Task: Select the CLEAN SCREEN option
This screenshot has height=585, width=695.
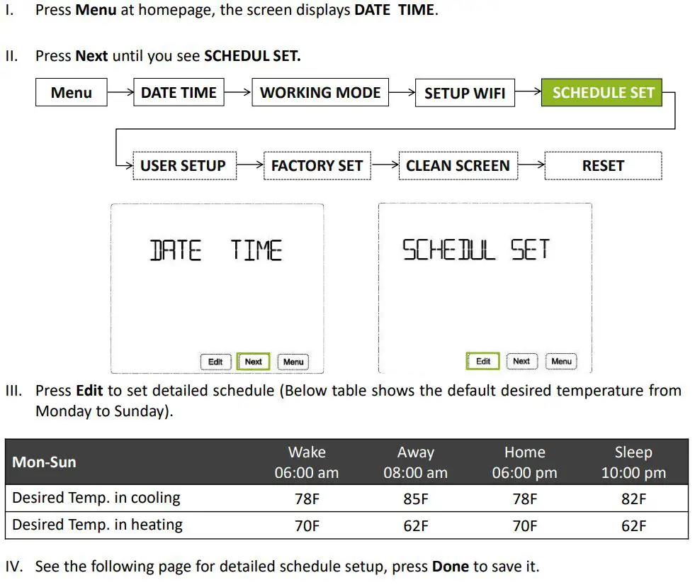Action: click(458, 165)
